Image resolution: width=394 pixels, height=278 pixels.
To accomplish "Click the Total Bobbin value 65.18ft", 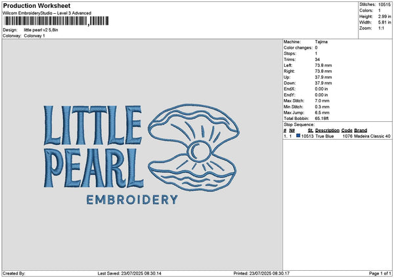I will click(322, 119).
